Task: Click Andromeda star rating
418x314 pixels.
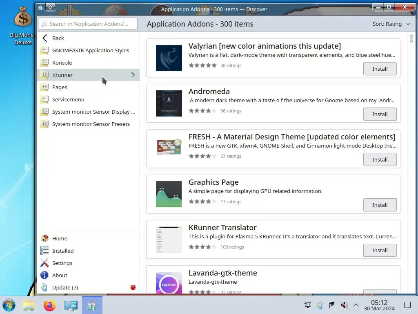Action: pyautogui.click(x=202, y=111)
